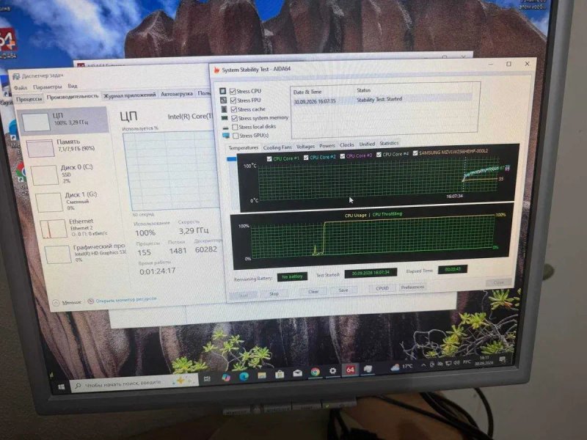Enable the Stress GPU(s) checkbox
This screenshot has width=587, height=440.
(236, 136)
